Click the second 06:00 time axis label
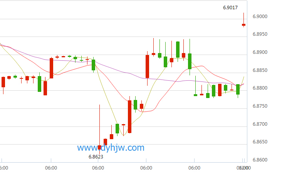The image size is (282, 173). [x=98, y=168]
